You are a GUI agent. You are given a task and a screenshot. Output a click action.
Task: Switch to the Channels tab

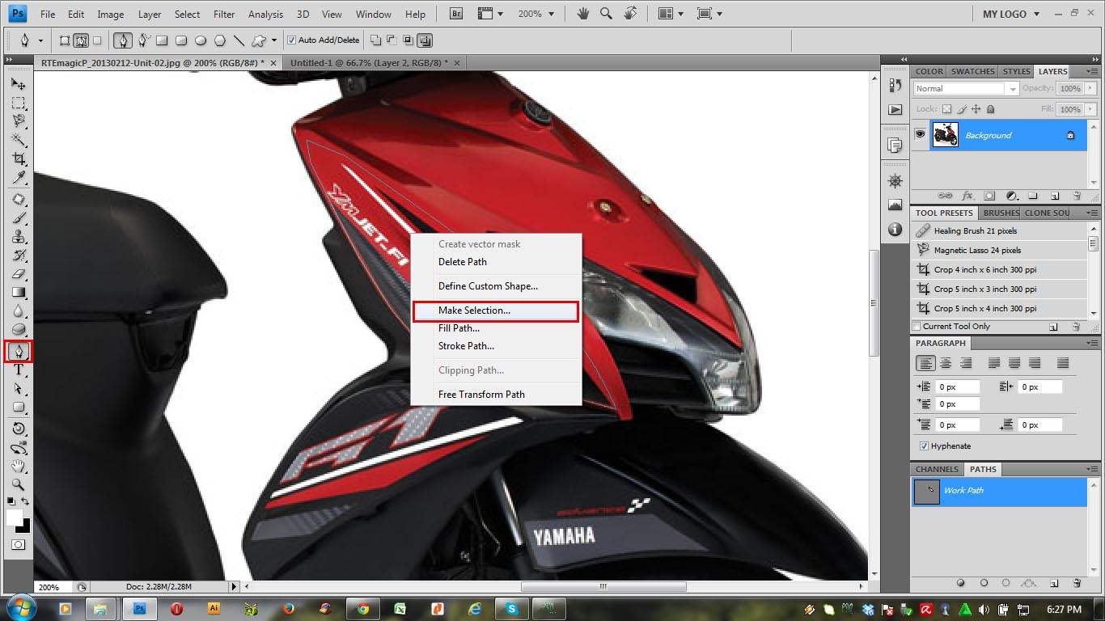(937, 469)
